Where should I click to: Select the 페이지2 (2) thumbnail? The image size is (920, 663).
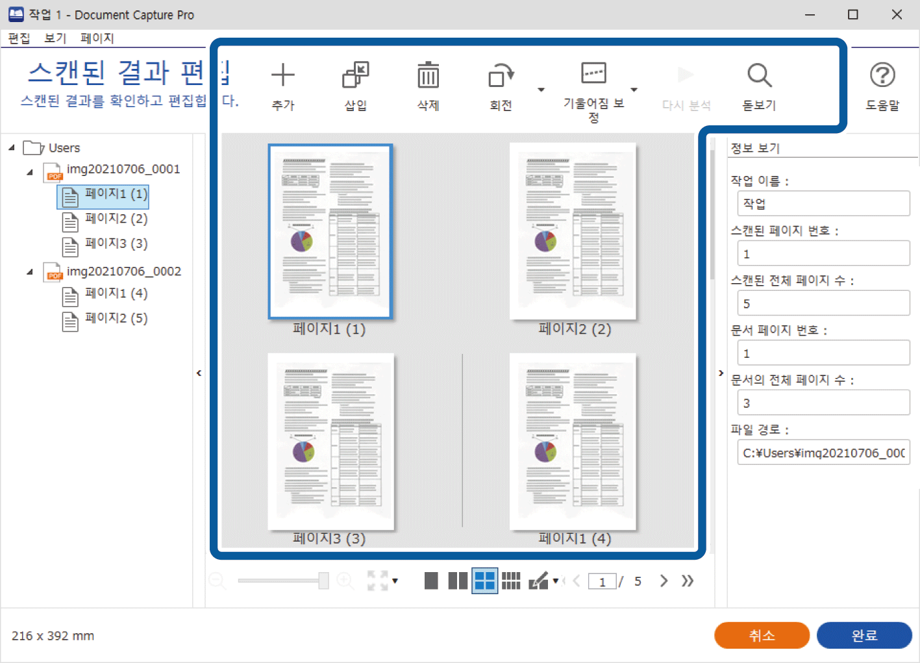pos(573,232)
